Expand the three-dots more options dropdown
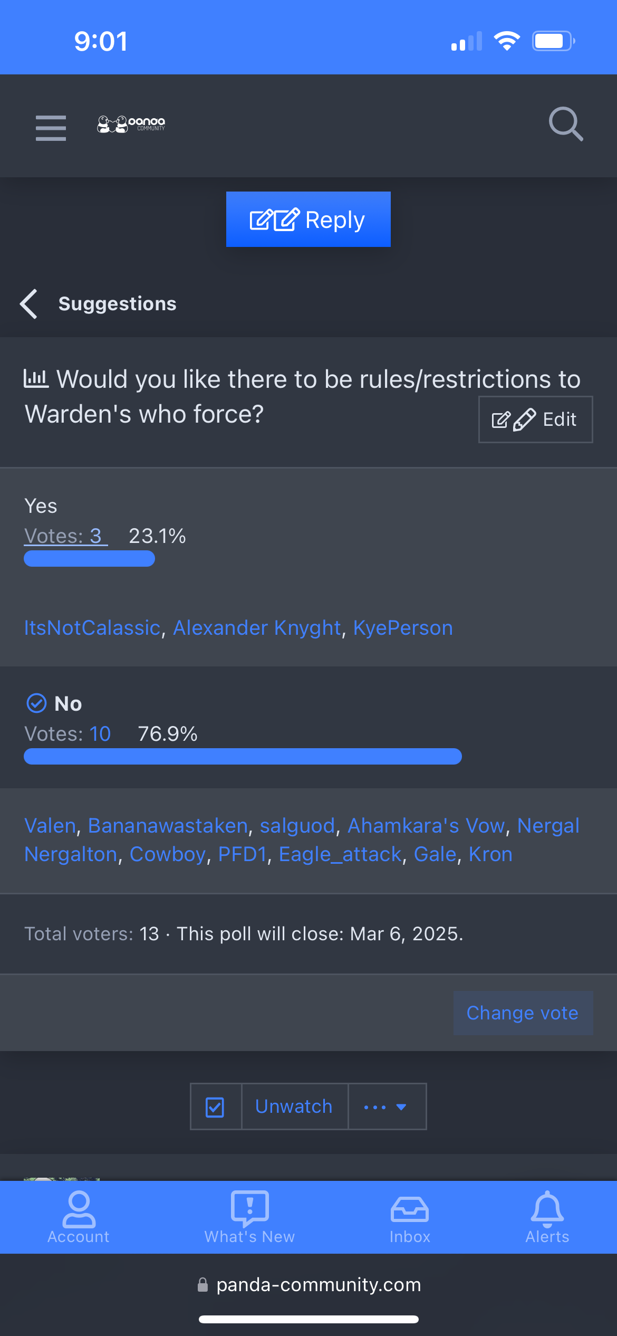 [387, 1106]
